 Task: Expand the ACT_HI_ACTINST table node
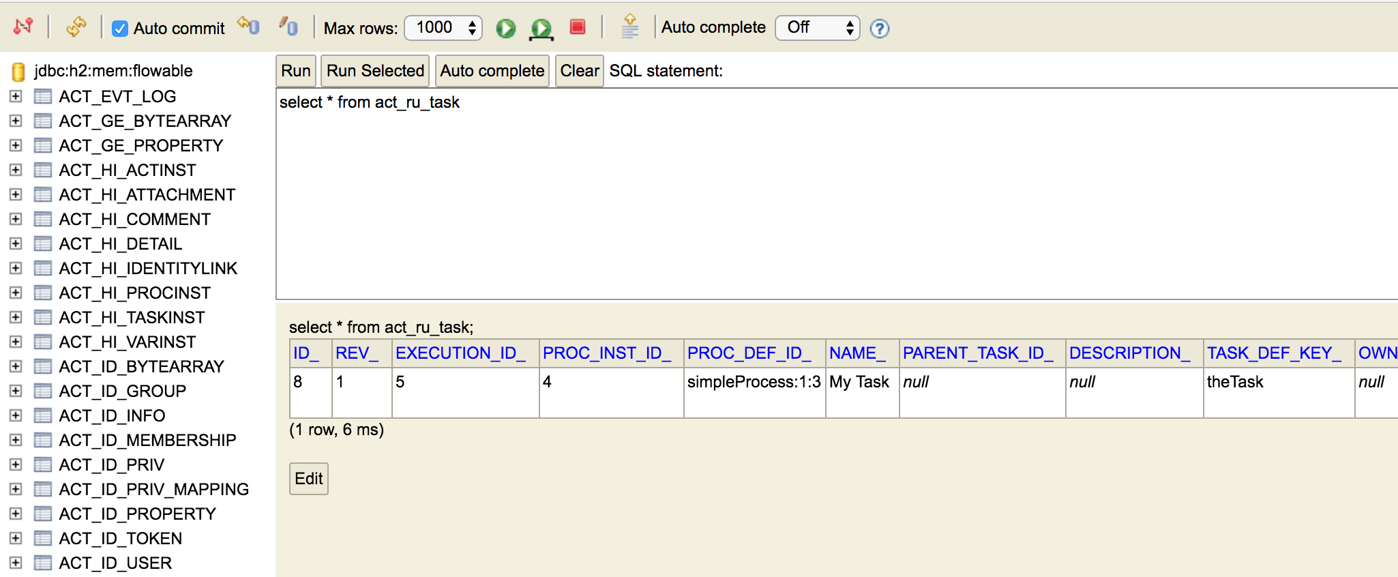pos(16,170)
